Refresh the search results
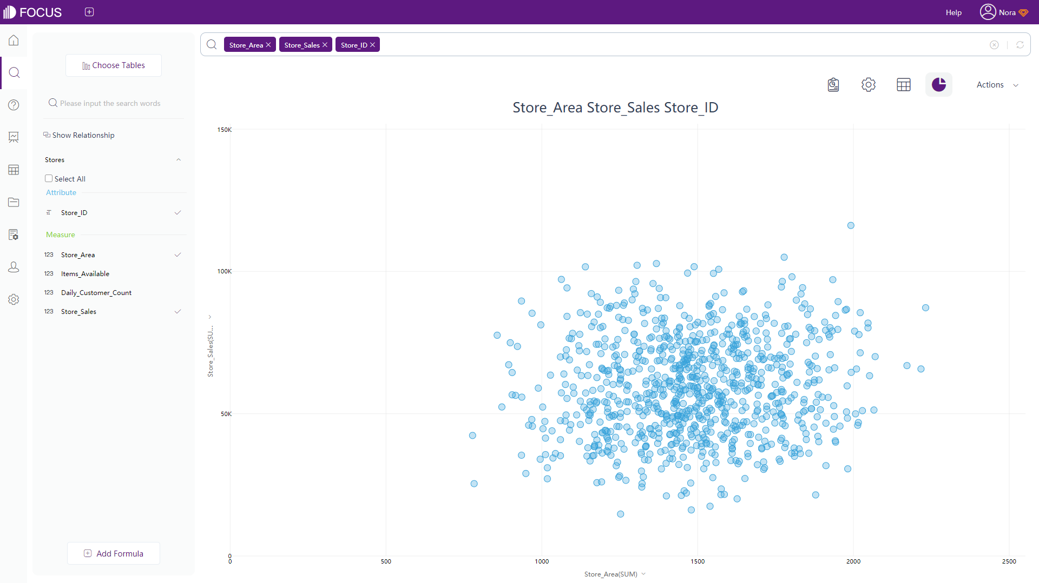 tap(1020, 45)
